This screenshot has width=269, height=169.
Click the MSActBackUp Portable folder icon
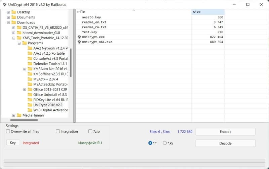pos(30,84)
